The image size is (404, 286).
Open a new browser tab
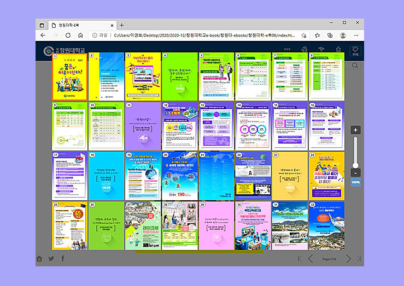pos(121,25)
